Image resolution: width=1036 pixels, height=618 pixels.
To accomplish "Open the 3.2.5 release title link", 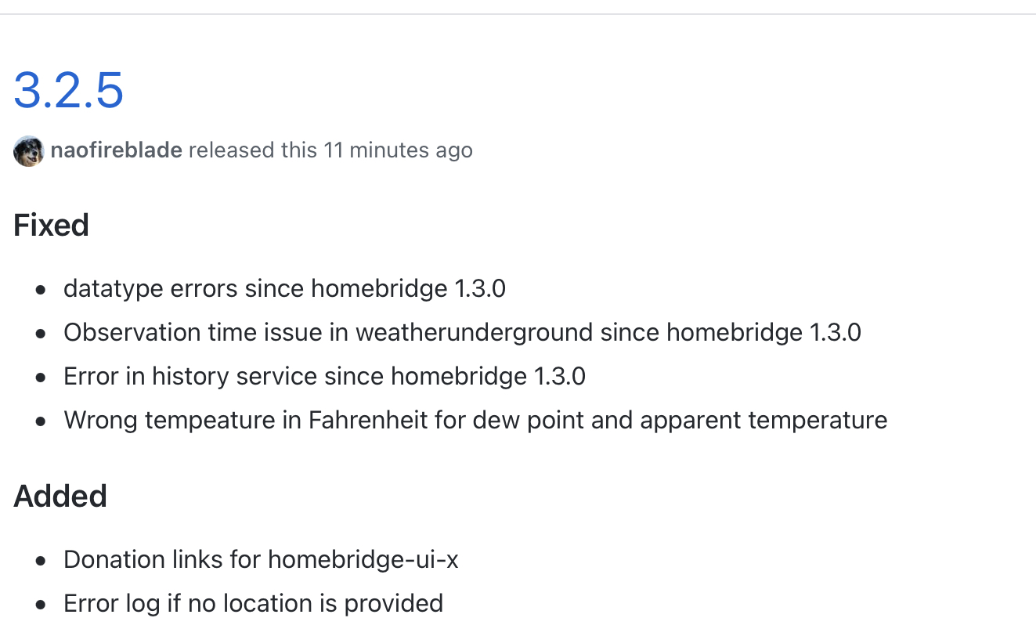I will pos(69,90).
